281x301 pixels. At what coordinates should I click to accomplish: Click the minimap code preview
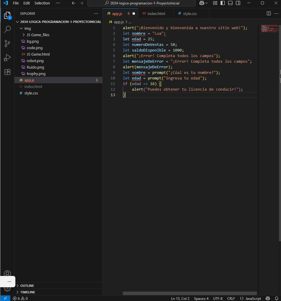[x=270, y=29]
